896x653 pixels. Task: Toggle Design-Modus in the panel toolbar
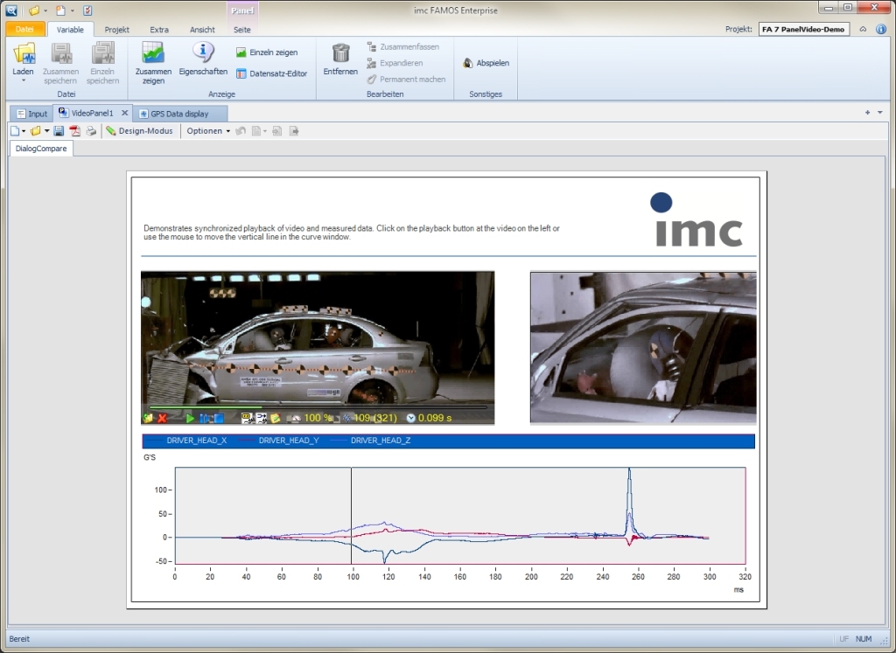click(139, 131)
